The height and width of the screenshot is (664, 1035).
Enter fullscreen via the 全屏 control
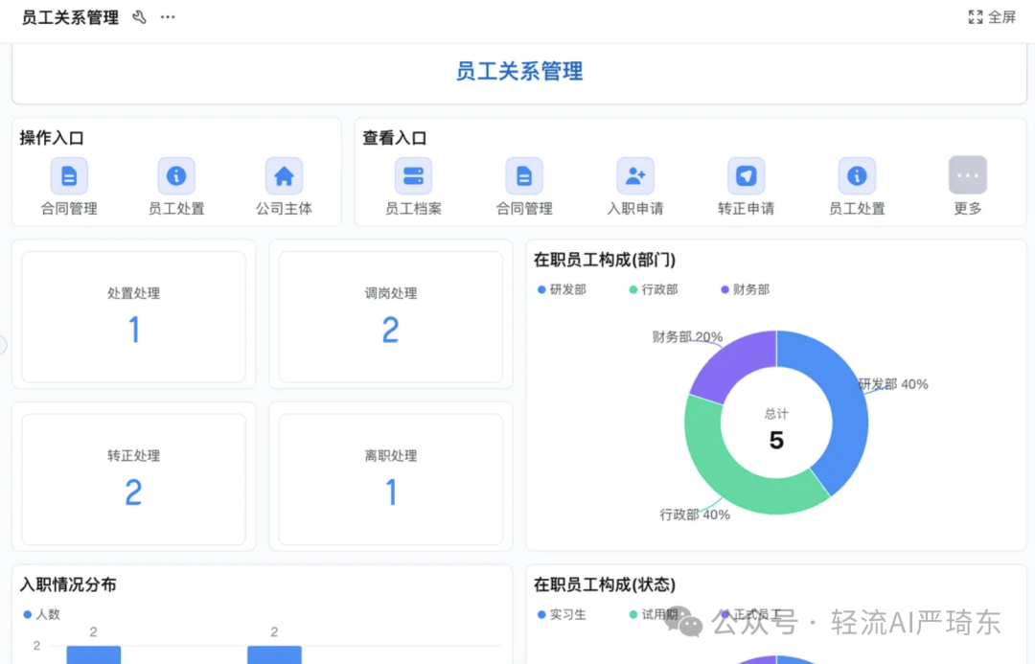point(992,16)
